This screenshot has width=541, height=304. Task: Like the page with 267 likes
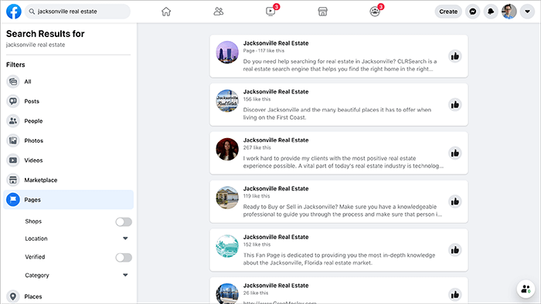tap(454, 153)
